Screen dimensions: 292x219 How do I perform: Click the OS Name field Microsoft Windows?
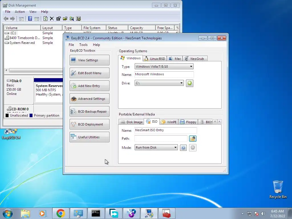(164, 74)
